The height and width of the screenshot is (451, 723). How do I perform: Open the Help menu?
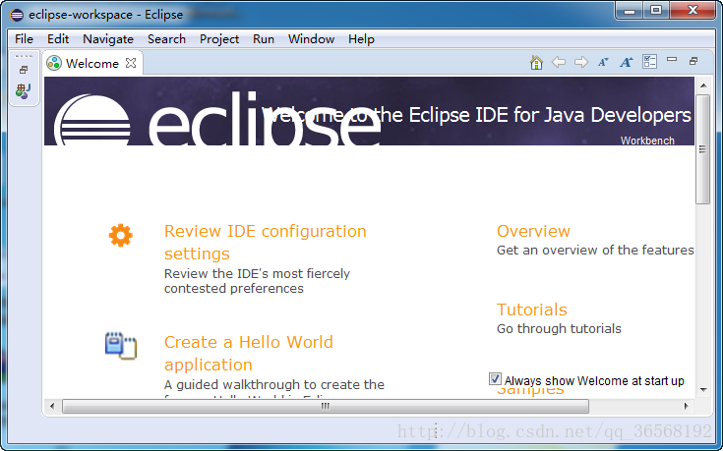pyautogui.click(x=361, y=39)
